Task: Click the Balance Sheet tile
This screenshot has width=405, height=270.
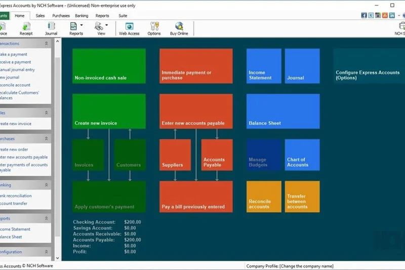Action: [x=283, y=111]
